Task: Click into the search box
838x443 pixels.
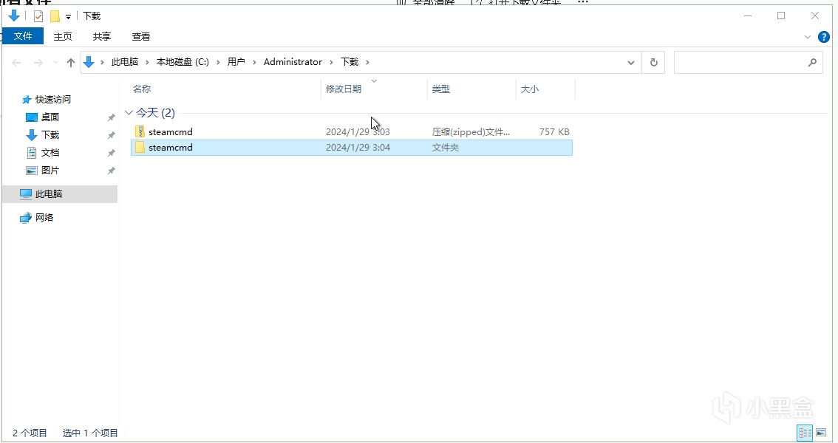Action: coord(740,63)
